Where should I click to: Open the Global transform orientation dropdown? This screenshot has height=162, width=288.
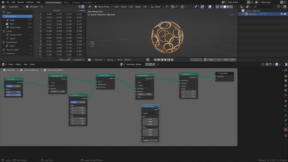click(157, 7)
